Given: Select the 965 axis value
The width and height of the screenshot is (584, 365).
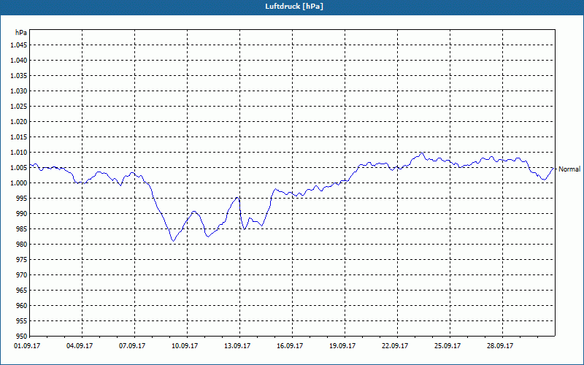Looking at the screenshot, I should [22, 290].
